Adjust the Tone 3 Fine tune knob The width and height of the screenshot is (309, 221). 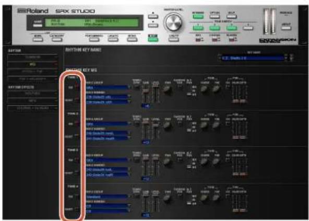click(x=217, y=162)
